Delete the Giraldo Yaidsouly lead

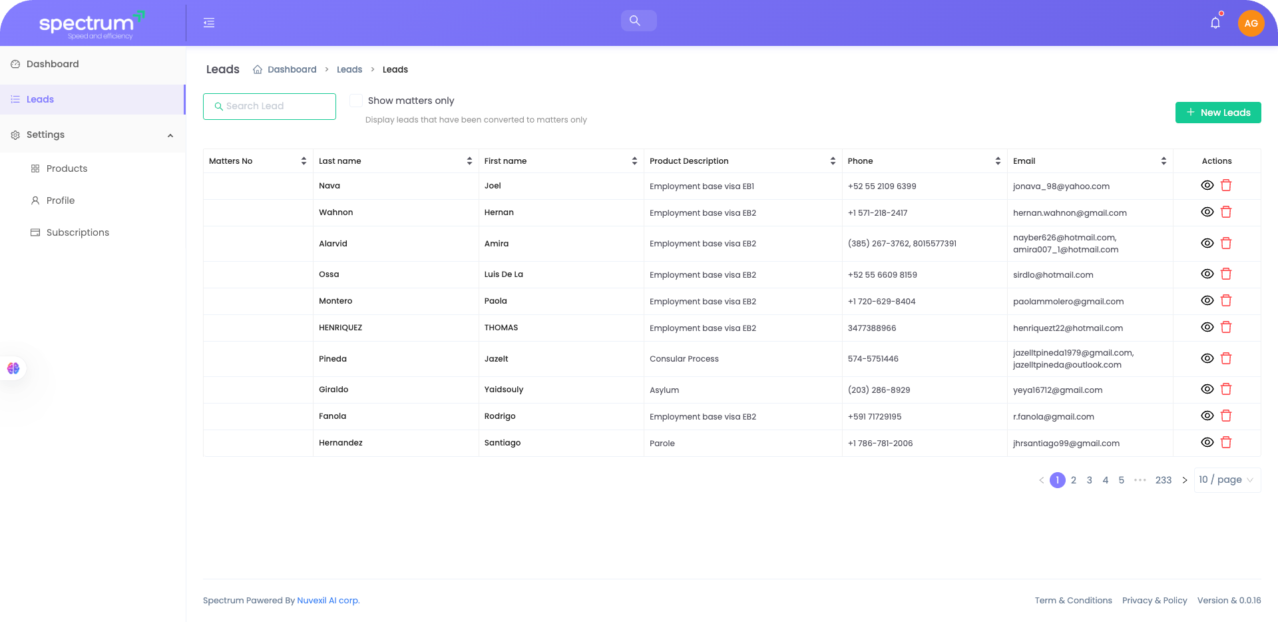(1226, 389)
